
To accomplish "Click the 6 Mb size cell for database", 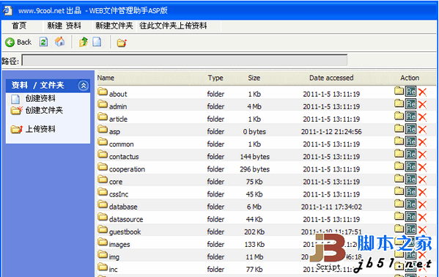I will (254, 207).
